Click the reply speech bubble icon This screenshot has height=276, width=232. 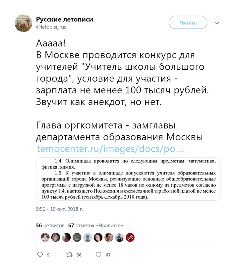[x=40, y=255]
